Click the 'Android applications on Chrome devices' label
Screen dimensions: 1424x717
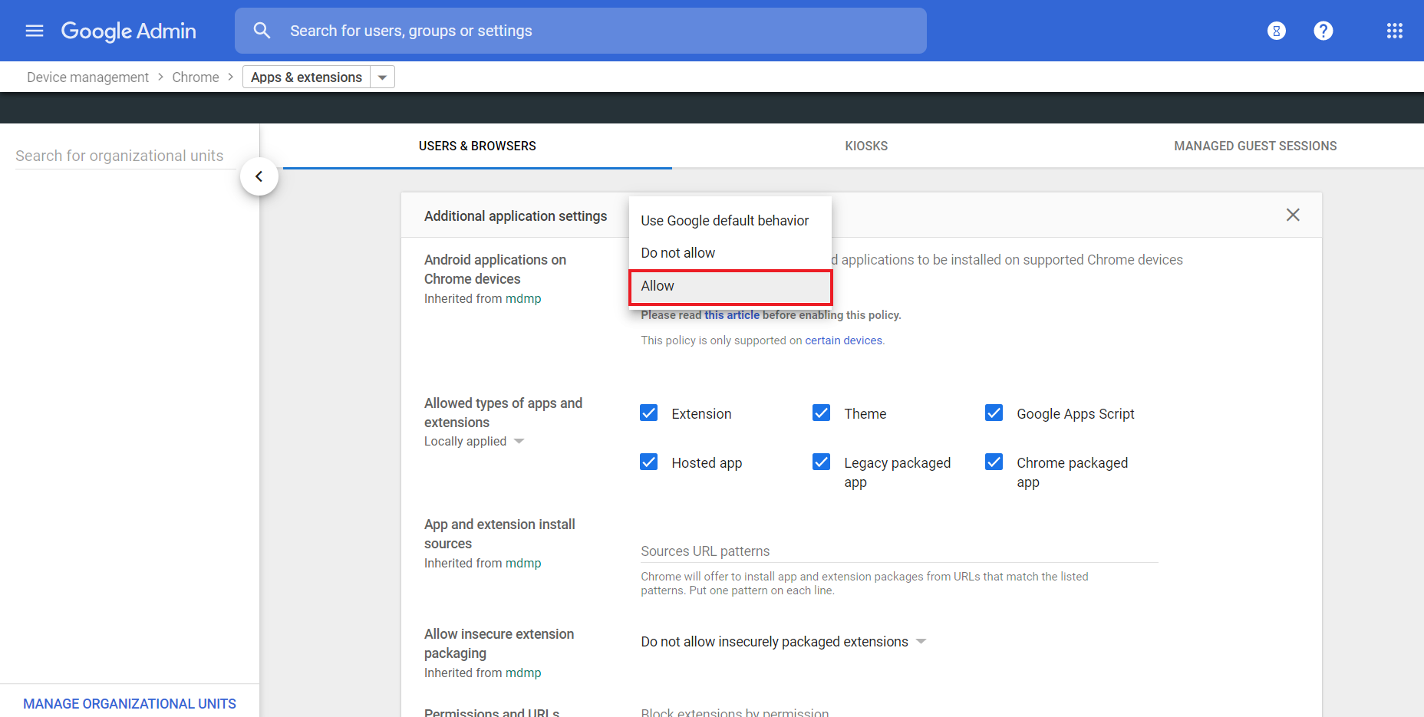coord(496,269)
